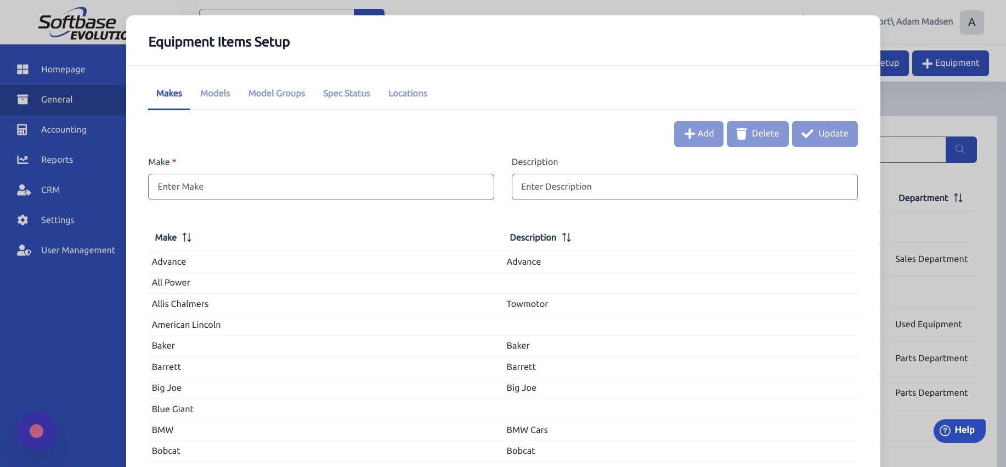The height and width of the screenshot is (467, 1006).
Task: Click Sales Department in background list
Action: coord(931,259)
